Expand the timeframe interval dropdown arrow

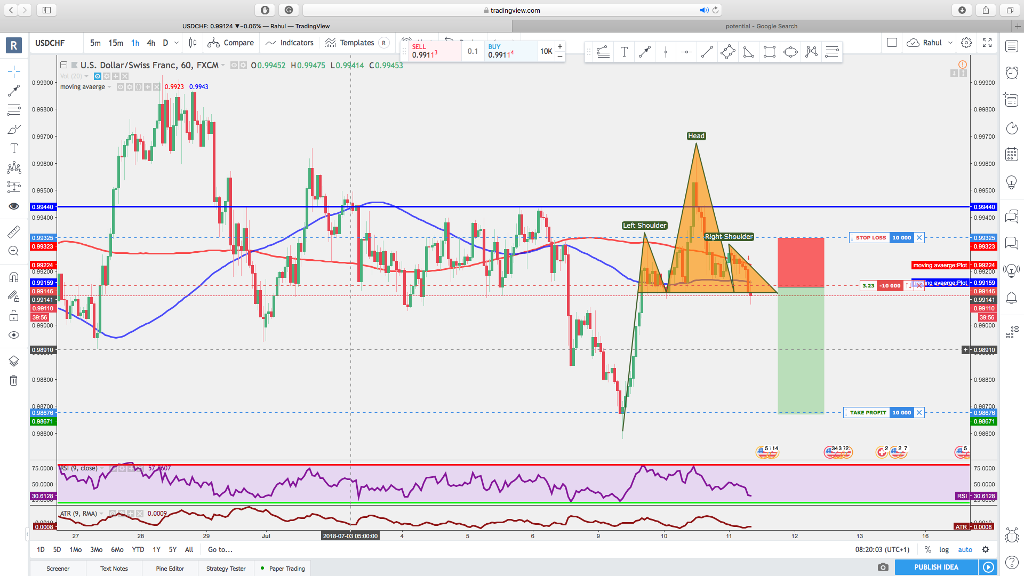pyautogui.click(x=177, y=43)
